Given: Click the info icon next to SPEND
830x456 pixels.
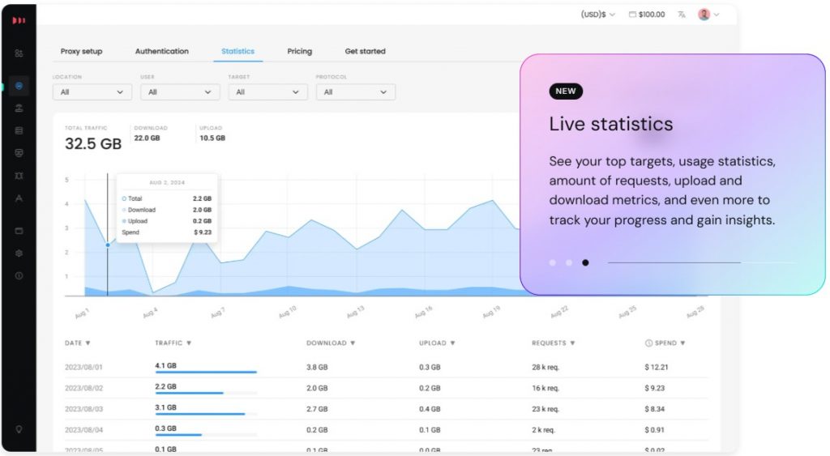Looking at the screenshot, I should pyautogui.click(x=648, y=343).
